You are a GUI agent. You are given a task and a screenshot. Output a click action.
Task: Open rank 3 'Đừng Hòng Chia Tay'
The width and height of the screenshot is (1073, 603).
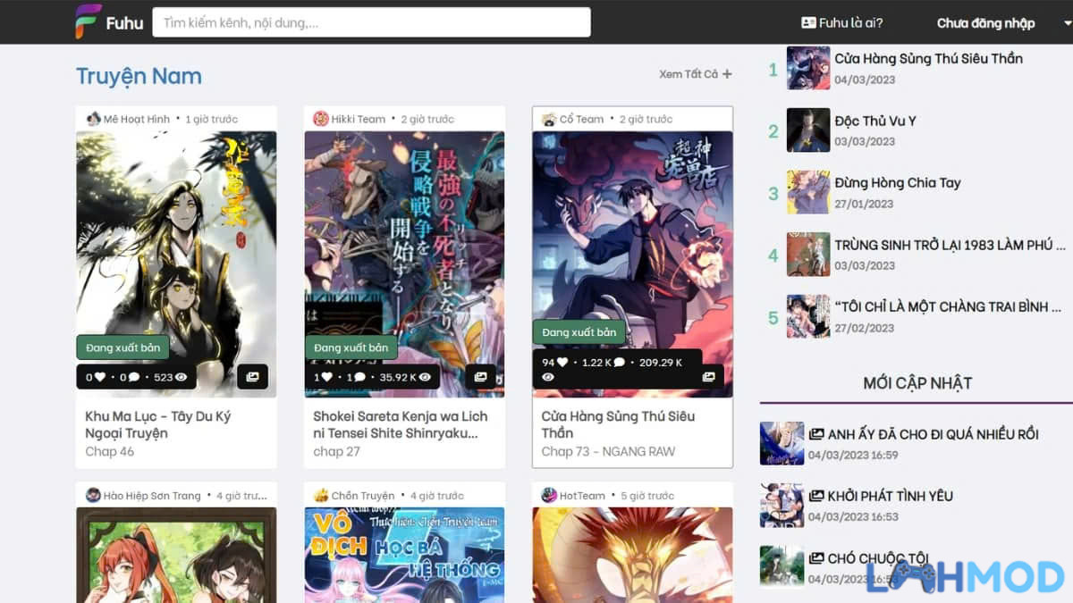[898, 182]
